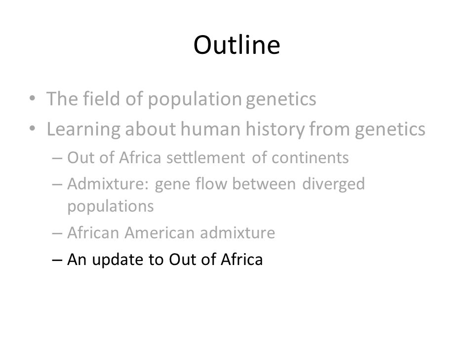Click the dash before "Out of Africa settlement"

(57, 158)
